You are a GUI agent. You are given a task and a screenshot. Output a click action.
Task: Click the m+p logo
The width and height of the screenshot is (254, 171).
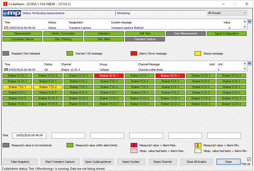coord(12,13)
